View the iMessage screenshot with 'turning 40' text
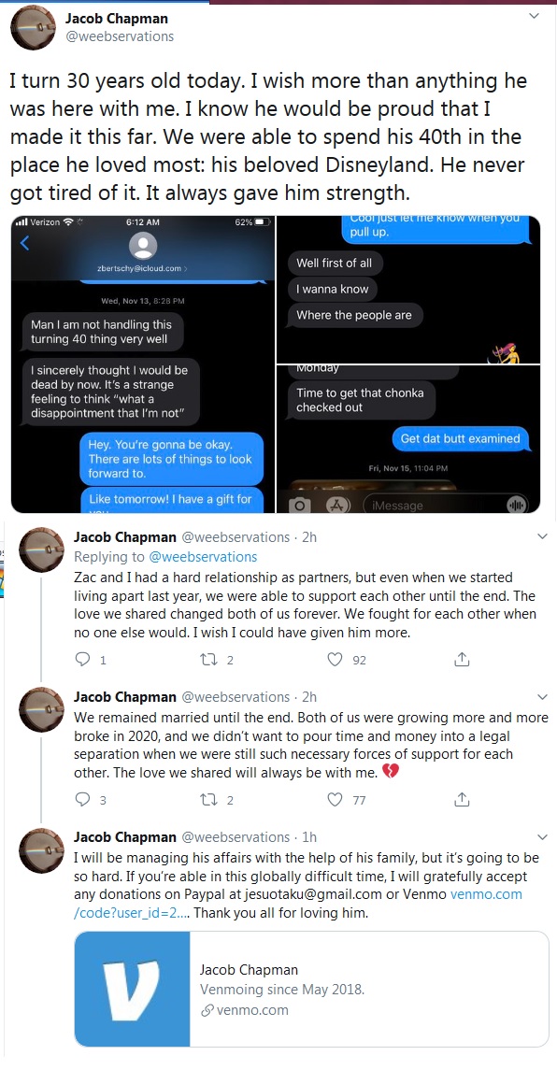The image size is (557, 1084). (143, 364)
